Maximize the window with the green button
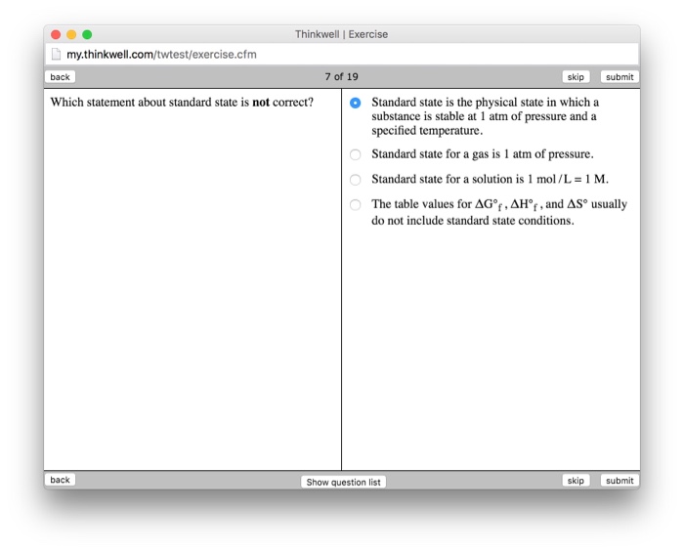 (87, 34)
